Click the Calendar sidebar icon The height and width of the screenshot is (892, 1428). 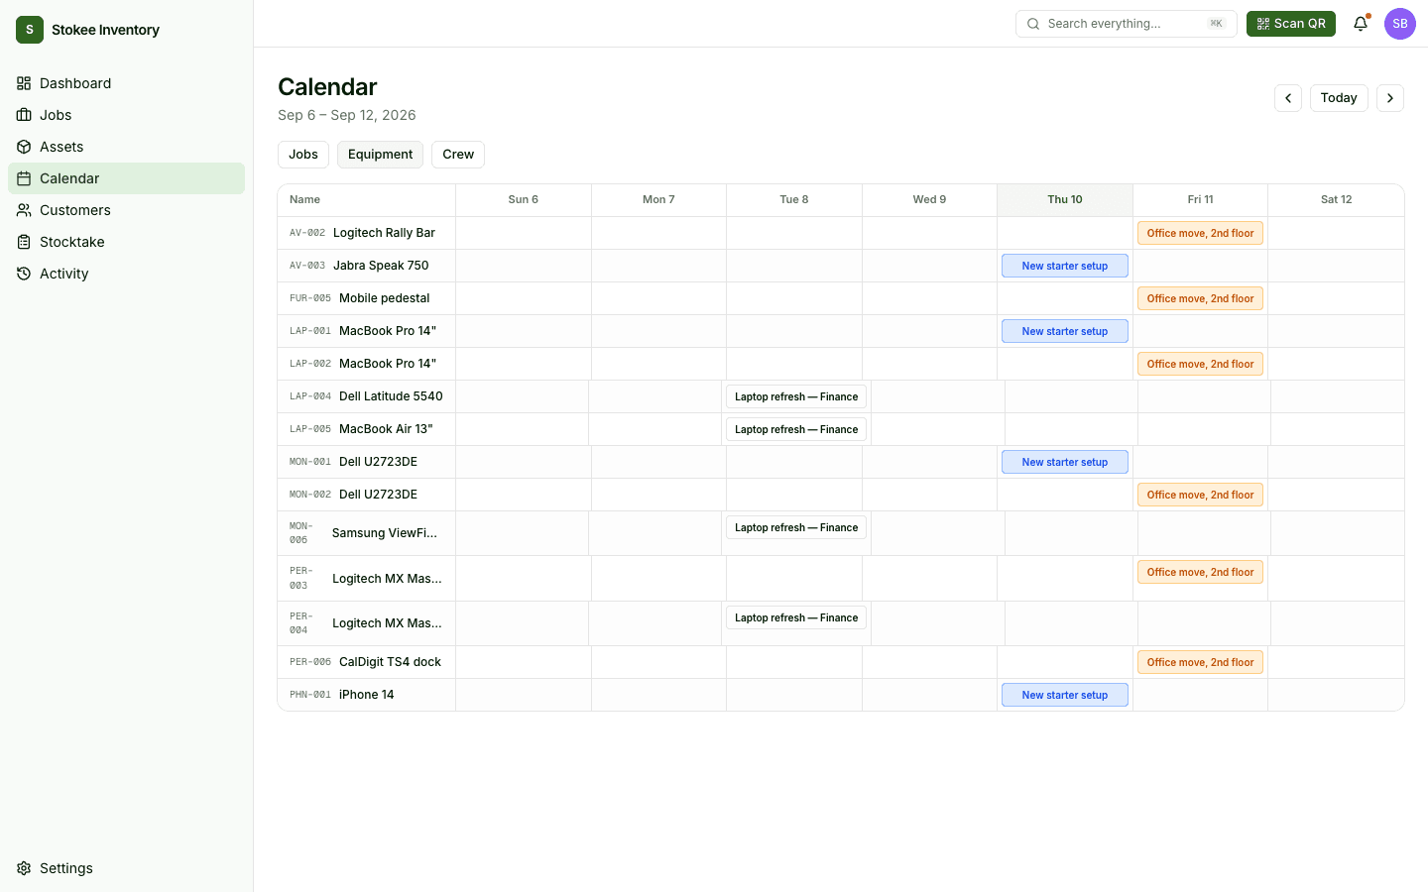24,178
